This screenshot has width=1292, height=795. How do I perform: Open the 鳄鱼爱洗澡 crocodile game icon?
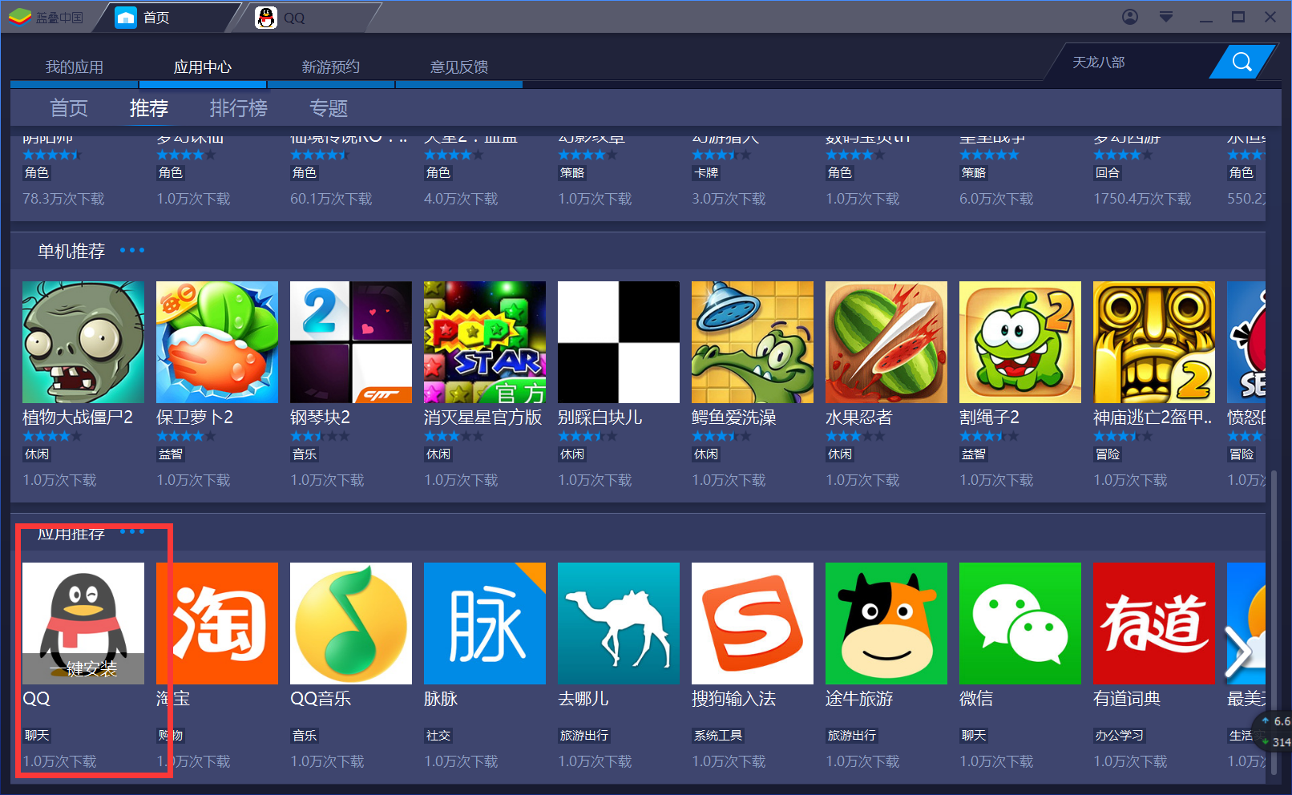tap(753, 342)
